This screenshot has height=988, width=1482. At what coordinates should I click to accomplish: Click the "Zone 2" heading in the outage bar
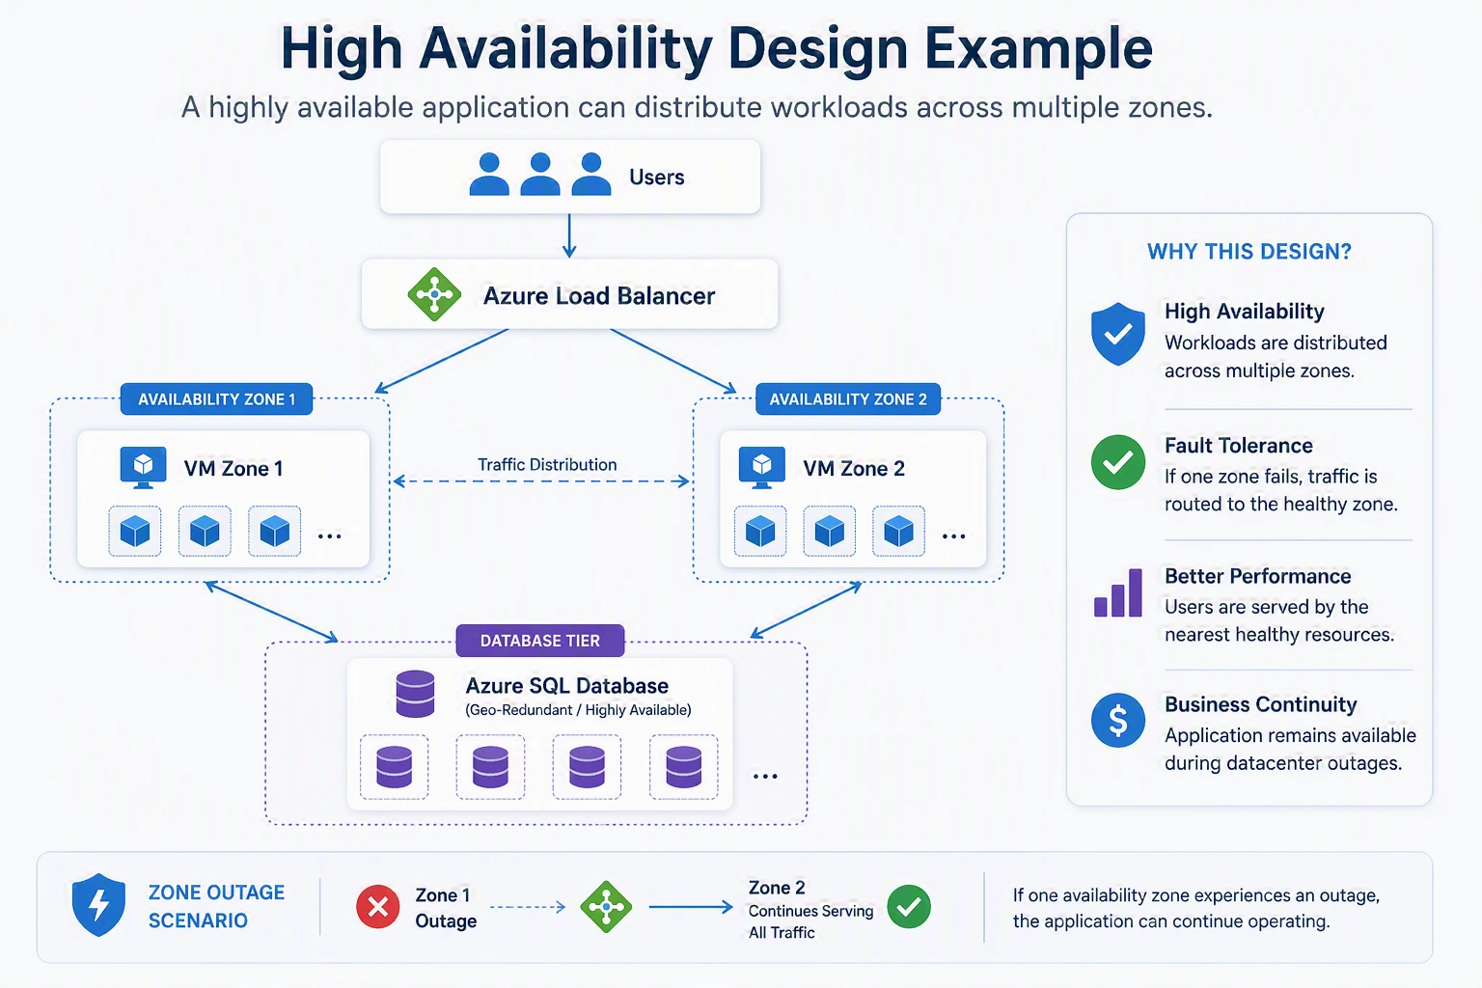(777, 888)
